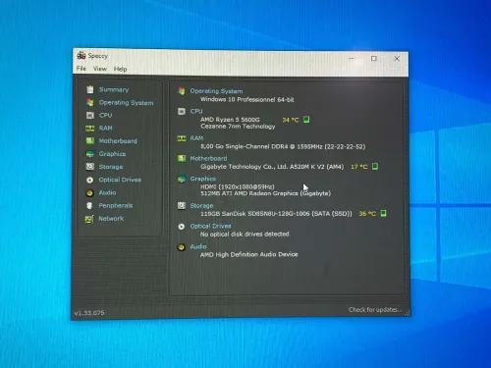Screen dimensions: 491x368
Task: Click Motherboard icon in summary pane
Action: point(182,159)
